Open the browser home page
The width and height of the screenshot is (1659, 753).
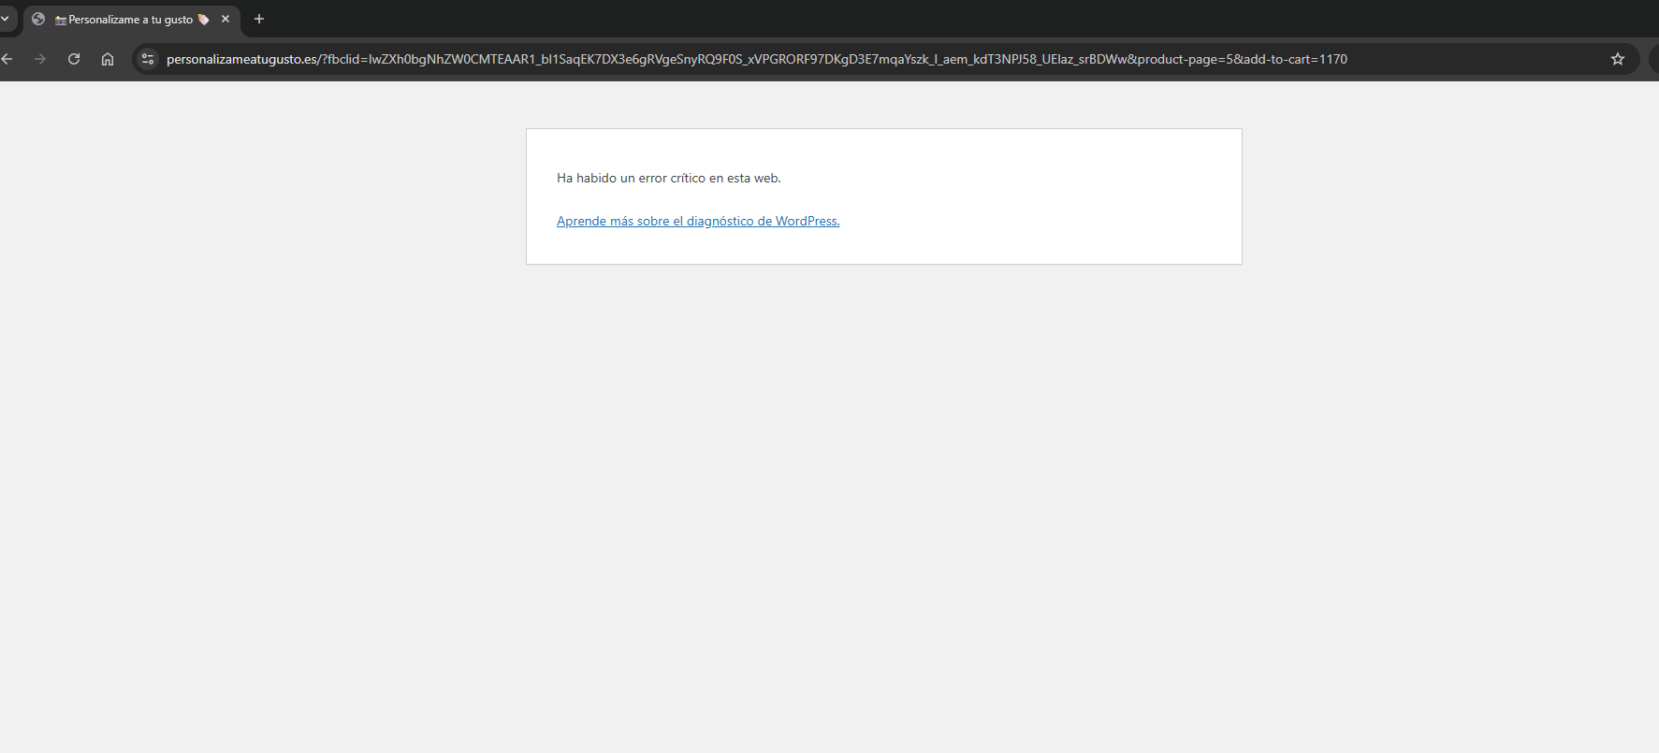pos(108,59)
